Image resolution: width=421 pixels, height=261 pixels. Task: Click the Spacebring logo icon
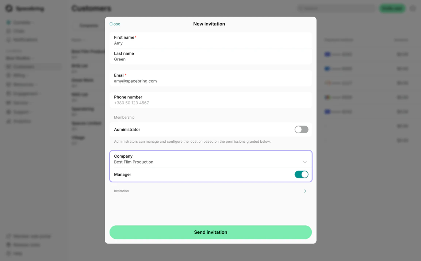point(9,9)
